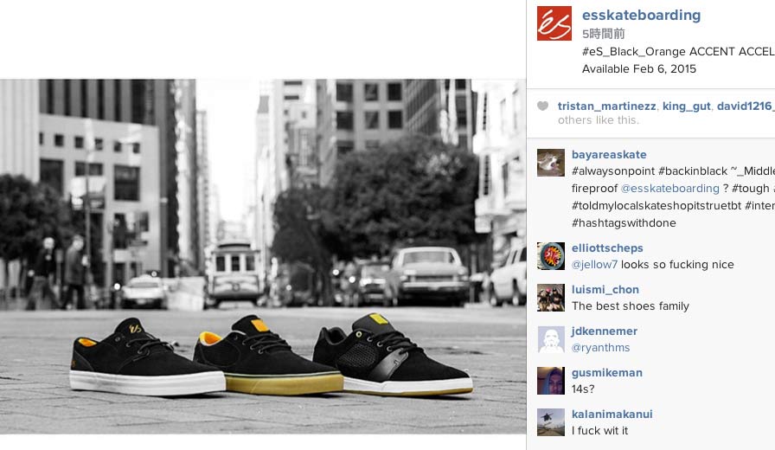The height and width of the screenshot is (450, 775).
Task: Open tristan_martinezz in the likes list
Action: click(x=606, y=106)
